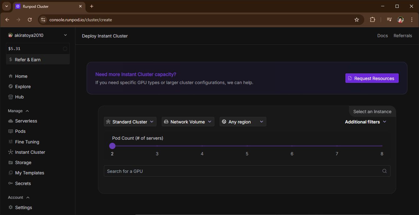Go to My Templates
This screenshot has width=419, height=215.
coord(26,173)
